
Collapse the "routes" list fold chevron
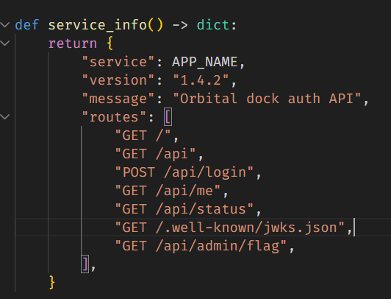point(5,116)
